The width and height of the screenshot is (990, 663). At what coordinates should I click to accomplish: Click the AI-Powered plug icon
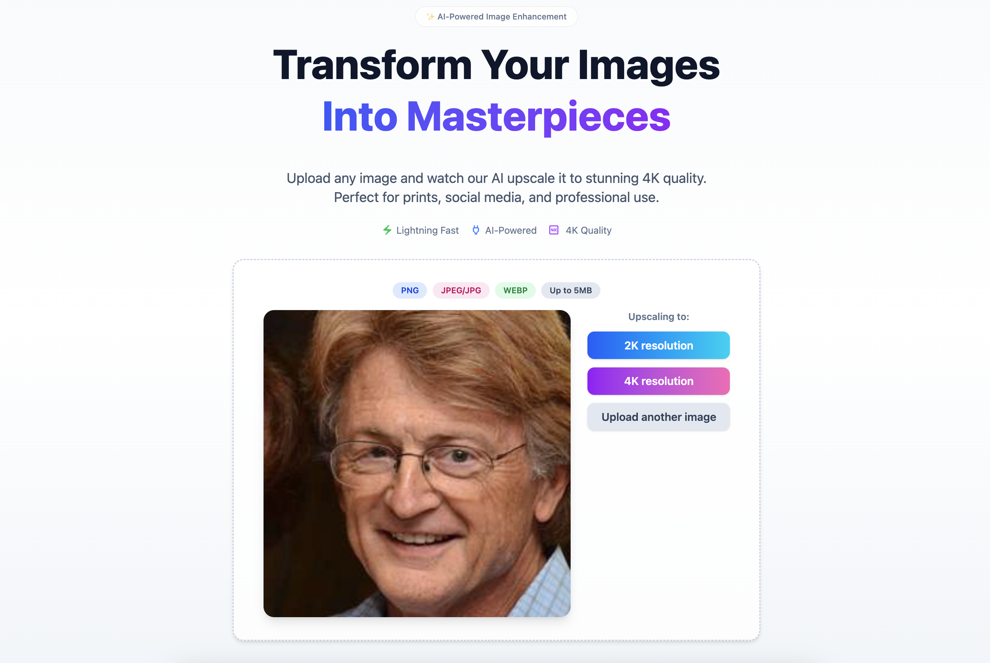click(476, 230)
